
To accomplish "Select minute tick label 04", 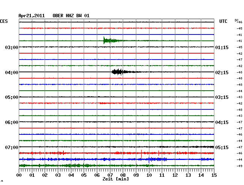I will [x=71, y=175].
